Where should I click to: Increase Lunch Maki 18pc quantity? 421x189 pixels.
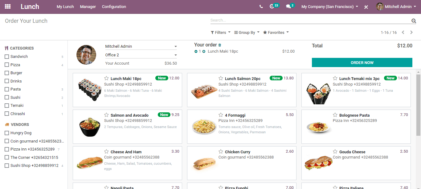point(204,51)
